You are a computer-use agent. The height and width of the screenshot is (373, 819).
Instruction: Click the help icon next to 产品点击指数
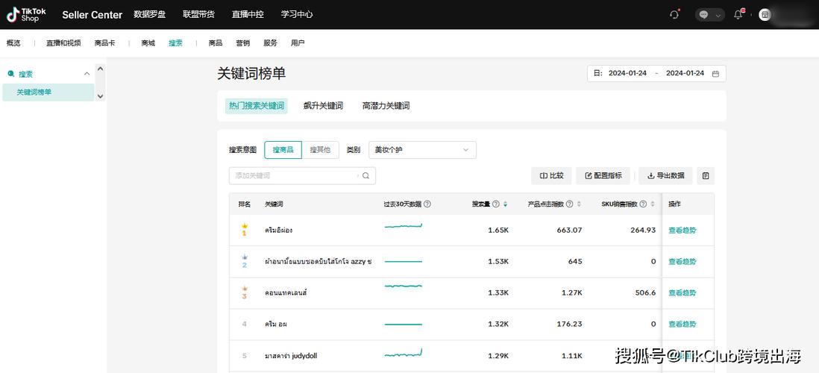pos(569,204)
